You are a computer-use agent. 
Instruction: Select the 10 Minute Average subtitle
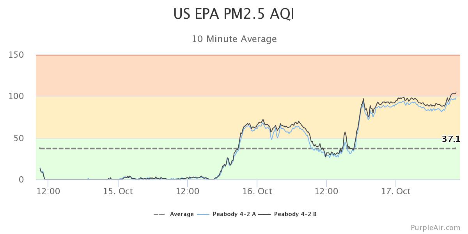[234, 39]
